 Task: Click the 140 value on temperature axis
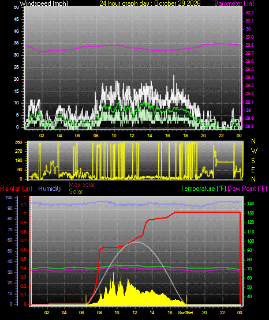[251, 204]
